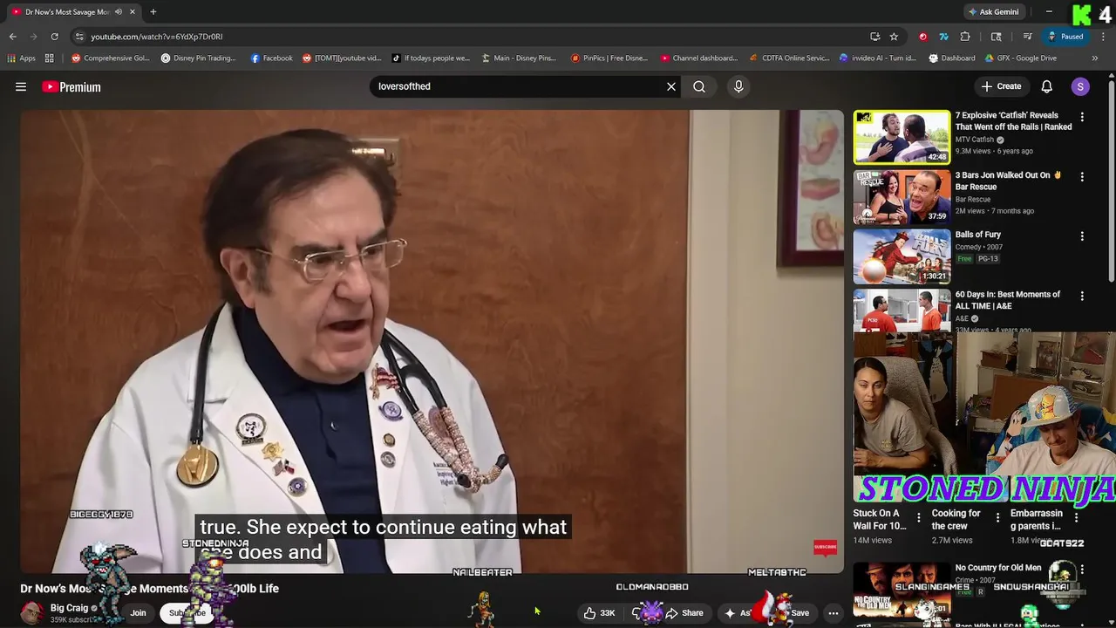
Task: Play the 3 Bars Jon Walked Out On thumbnail
Action: click(x=902, y=196)
